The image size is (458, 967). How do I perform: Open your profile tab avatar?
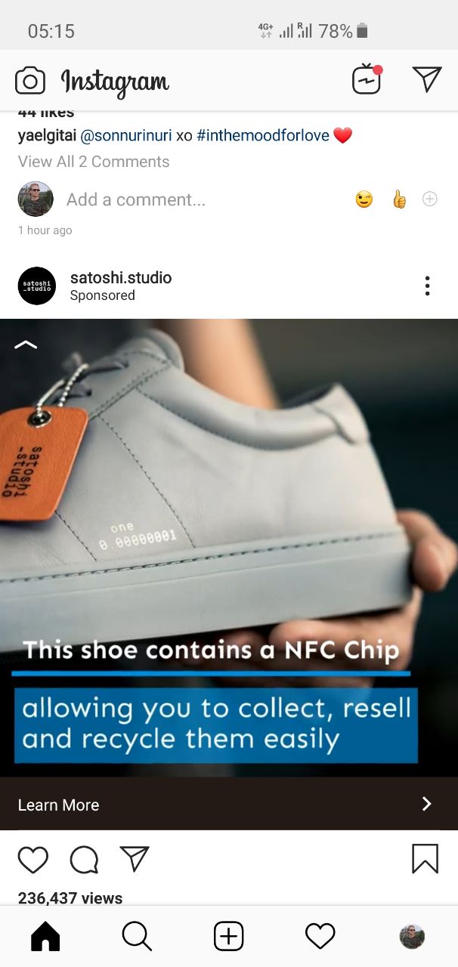[x=412, y=937]
